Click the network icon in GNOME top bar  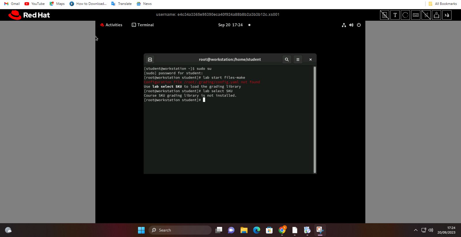click(x=344, y=25)
